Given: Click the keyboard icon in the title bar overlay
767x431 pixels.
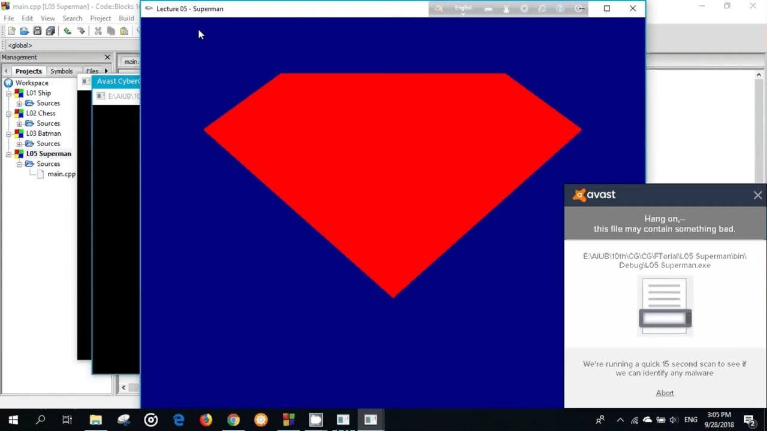Looking at the screenshot, I should pos(488,8).
